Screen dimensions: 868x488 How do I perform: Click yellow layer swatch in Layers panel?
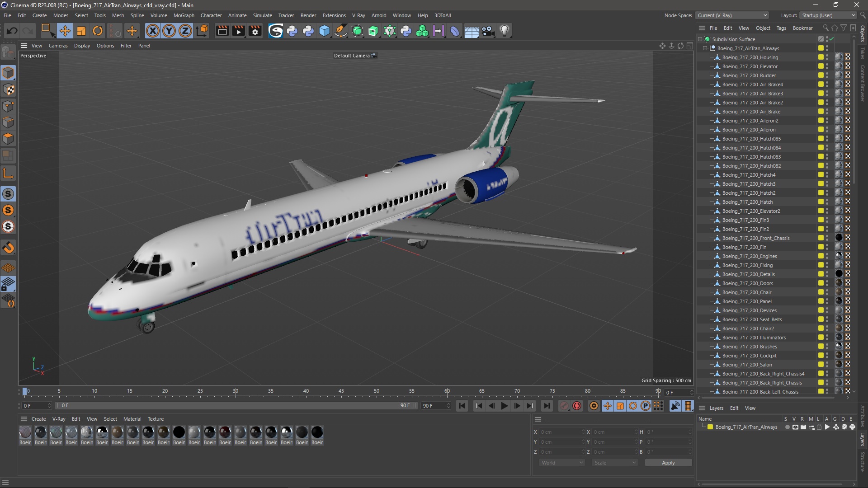(x=710, y=427)
